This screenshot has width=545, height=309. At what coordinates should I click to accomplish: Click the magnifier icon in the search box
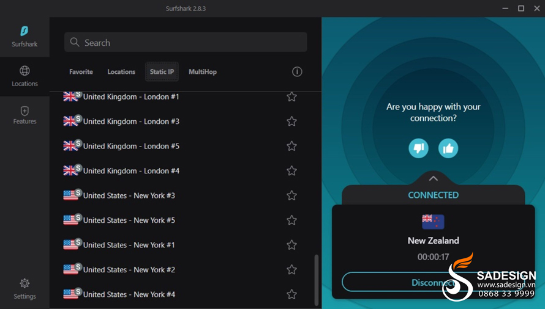(74, 42)
